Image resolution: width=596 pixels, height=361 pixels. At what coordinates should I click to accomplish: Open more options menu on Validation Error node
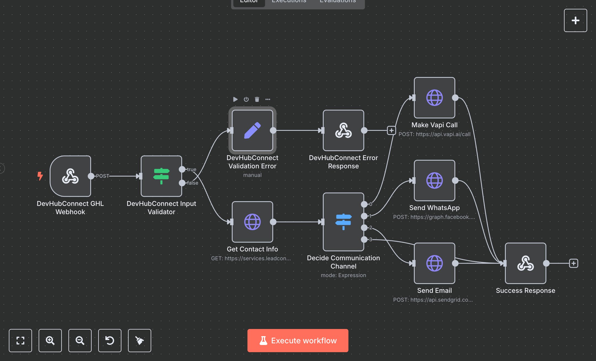pyautogui.click(x=267, y=99)
